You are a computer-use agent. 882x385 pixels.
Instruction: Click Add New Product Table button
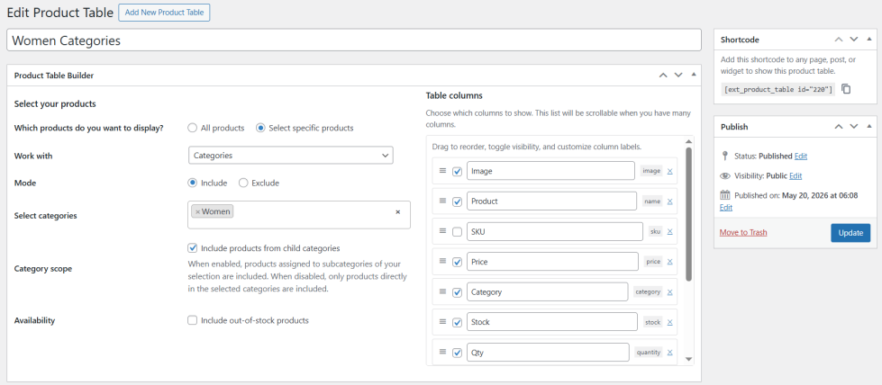164,13
